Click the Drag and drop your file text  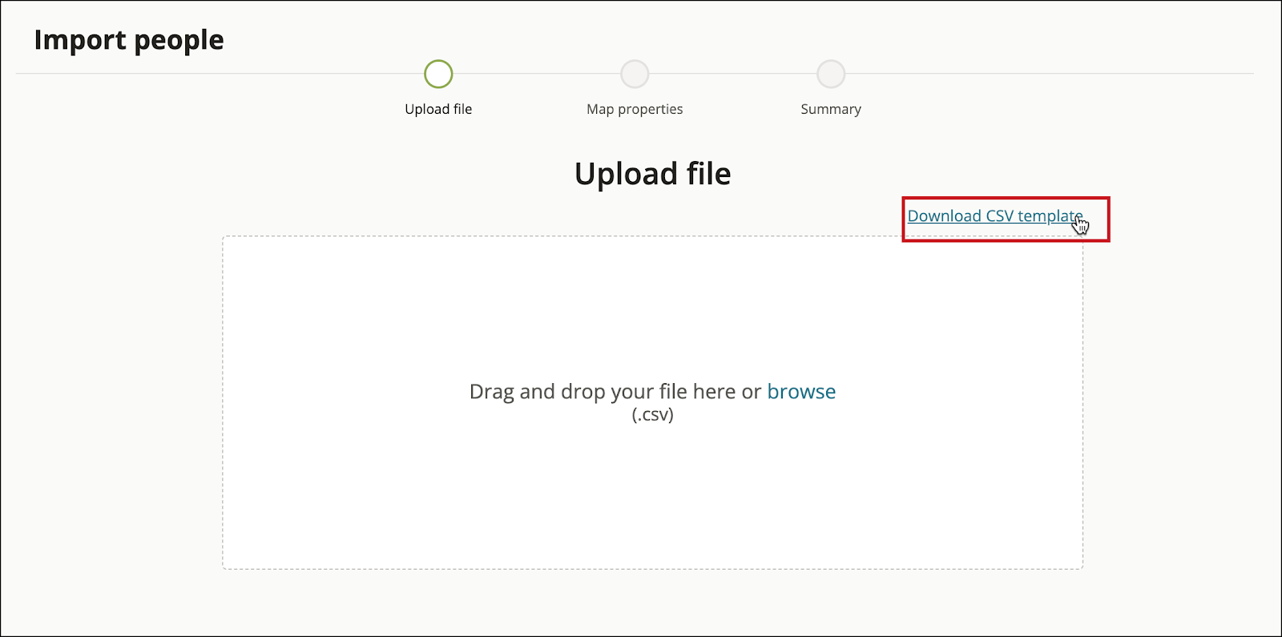(x=615, y=391)
